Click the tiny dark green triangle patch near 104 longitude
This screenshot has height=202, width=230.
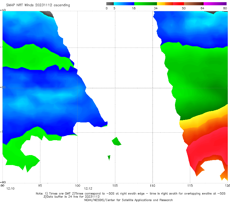click(x=109, y=158)
